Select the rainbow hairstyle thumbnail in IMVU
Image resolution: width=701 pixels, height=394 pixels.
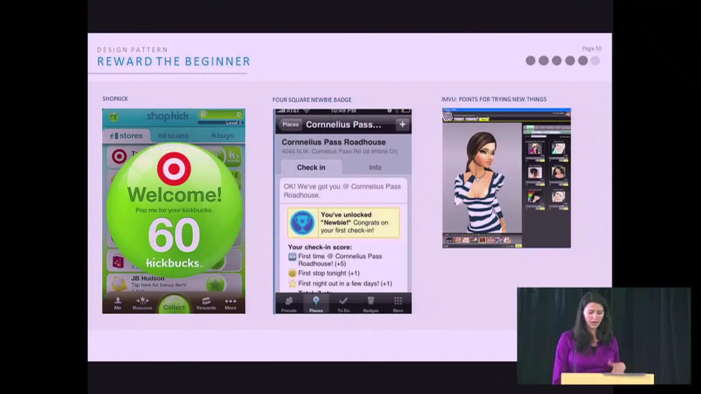point(535,197)
